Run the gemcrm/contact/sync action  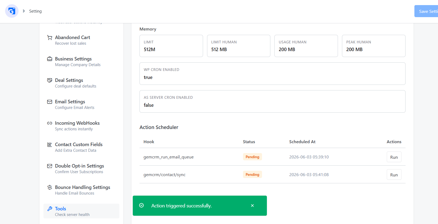[x=394, y=175]
